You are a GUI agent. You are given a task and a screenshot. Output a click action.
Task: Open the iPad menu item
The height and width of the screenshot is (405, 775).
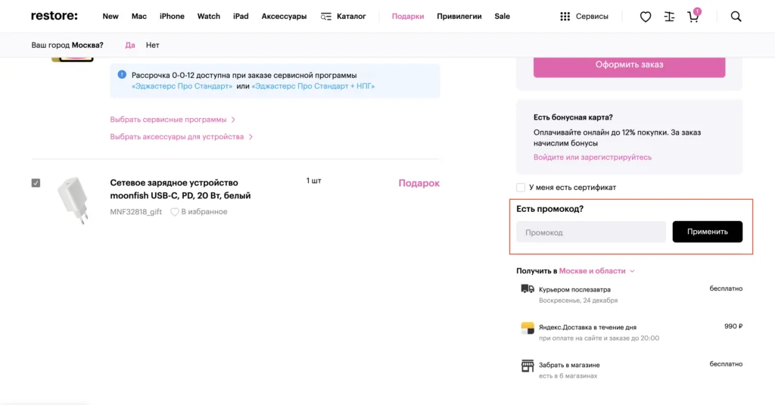click(241, 17)
